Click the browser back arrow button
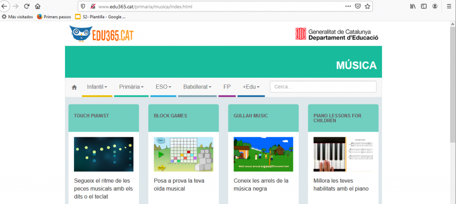Screen dimensions: 456x204 point(4,7)
